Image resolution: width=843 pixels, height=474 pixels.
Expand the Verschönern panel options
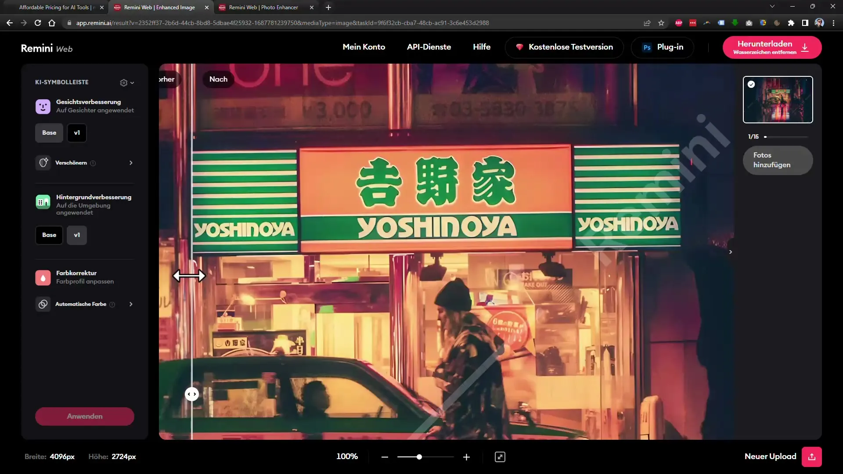(130, 163)
